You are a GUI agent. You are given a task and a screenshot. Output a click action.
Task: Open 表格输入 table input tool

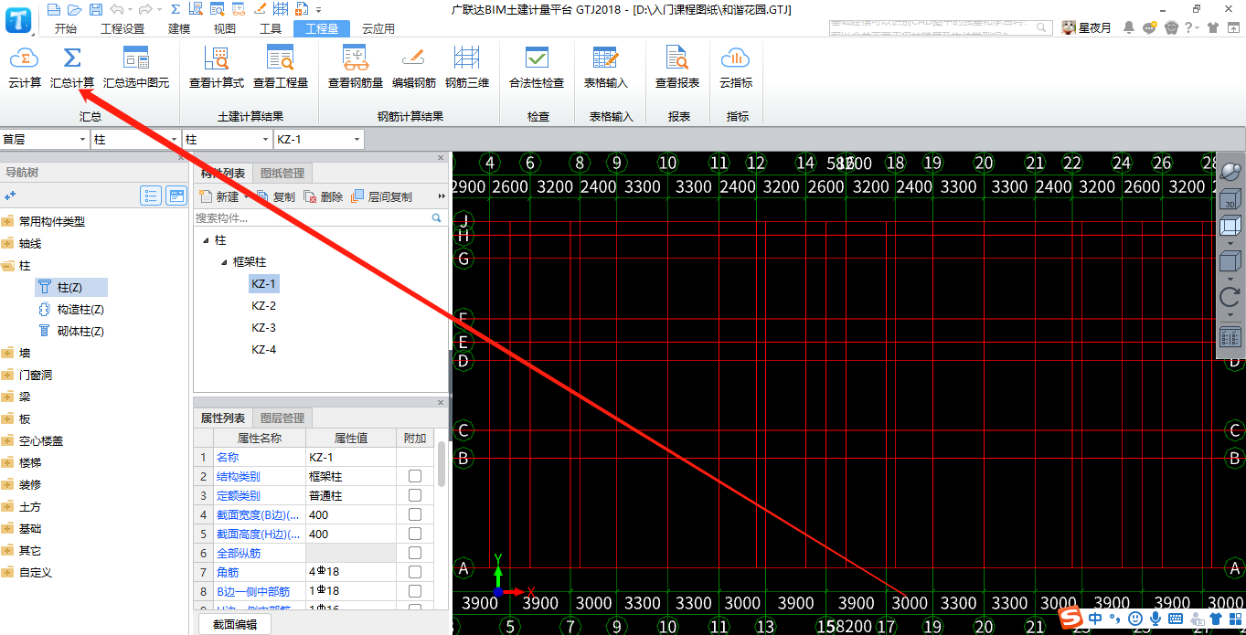(x=606, y=69)
